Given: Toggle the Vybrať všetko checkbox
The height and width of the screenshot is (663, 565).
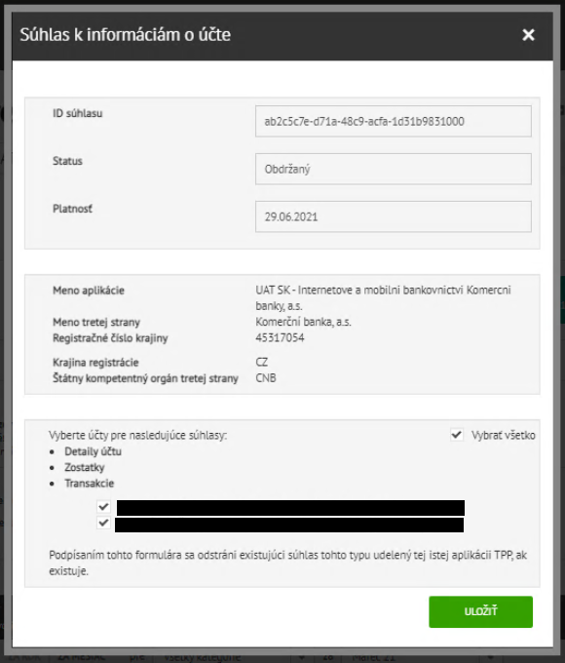Looking at the screenshot, I should pyautogui.click(x=457, y=435).
